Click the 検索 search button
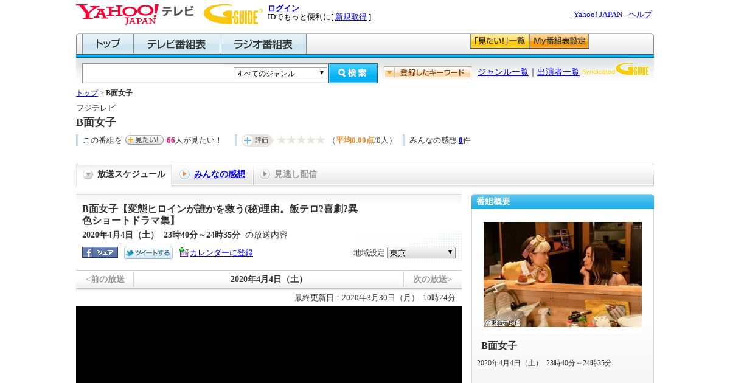 coord(353,73)
